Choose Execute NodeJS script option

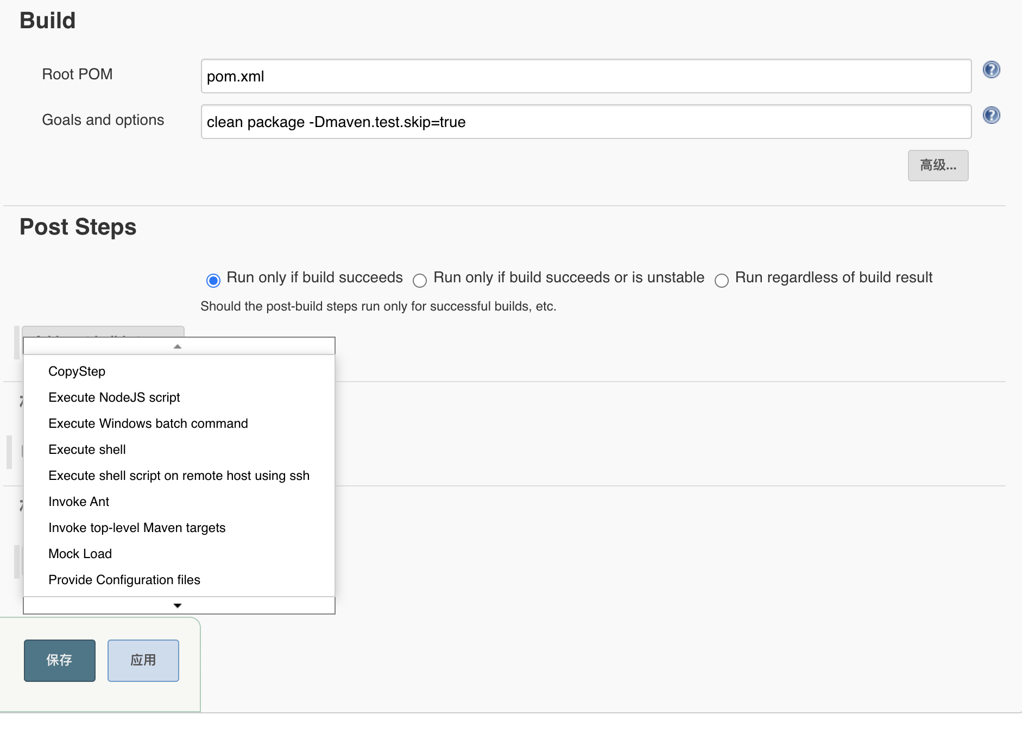[x=114, y=397]
